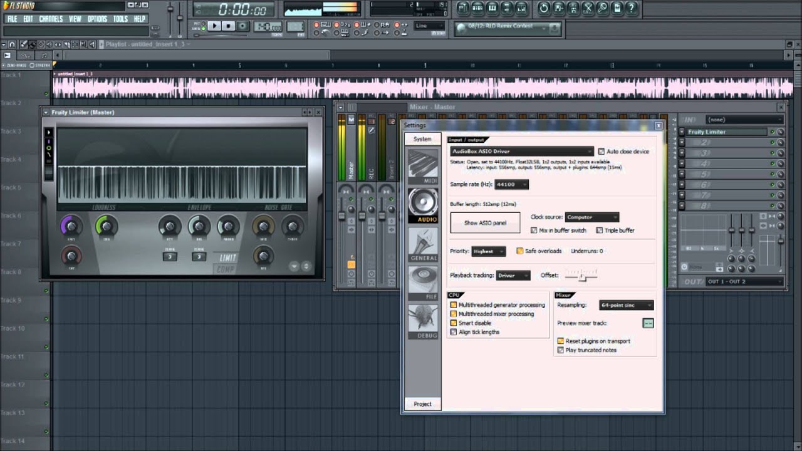Click the Preview mixer track selector box

click(x=648, y=323)
